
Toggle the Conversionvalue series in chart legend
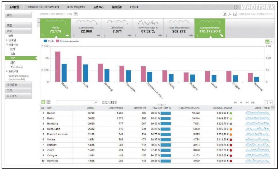(67, 41)
